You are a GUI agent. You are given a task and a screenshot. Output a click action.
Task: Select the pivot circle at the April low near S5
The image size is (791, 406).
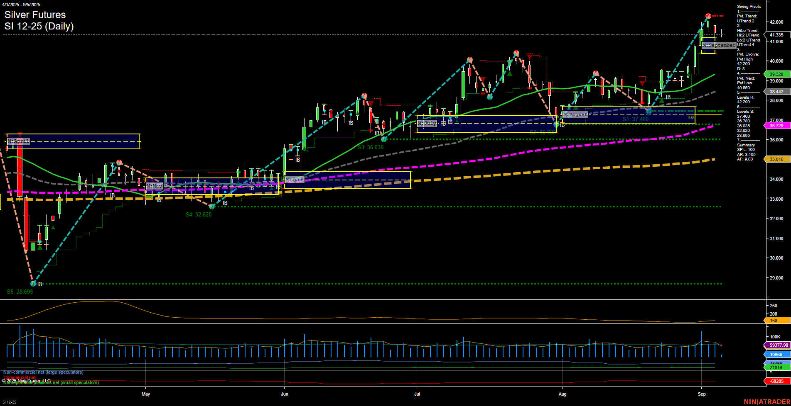(32, 284)
